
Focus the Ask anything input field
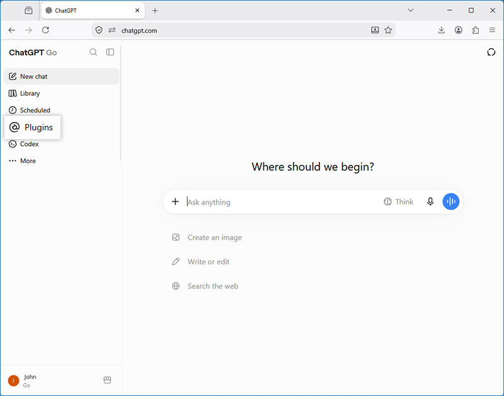pyautogui.click(x=281, y=202)
